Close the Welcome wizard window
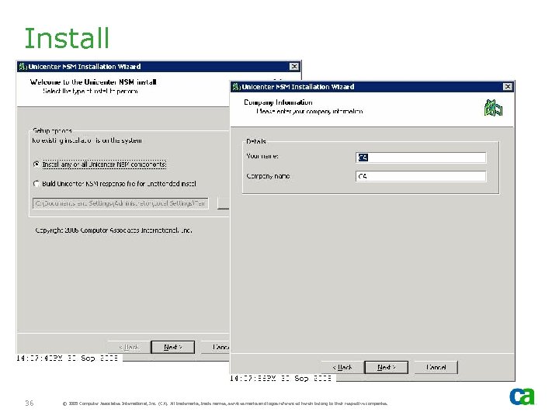Image resolution: width=559 pixels, height=419 pixels. point(294,67)
